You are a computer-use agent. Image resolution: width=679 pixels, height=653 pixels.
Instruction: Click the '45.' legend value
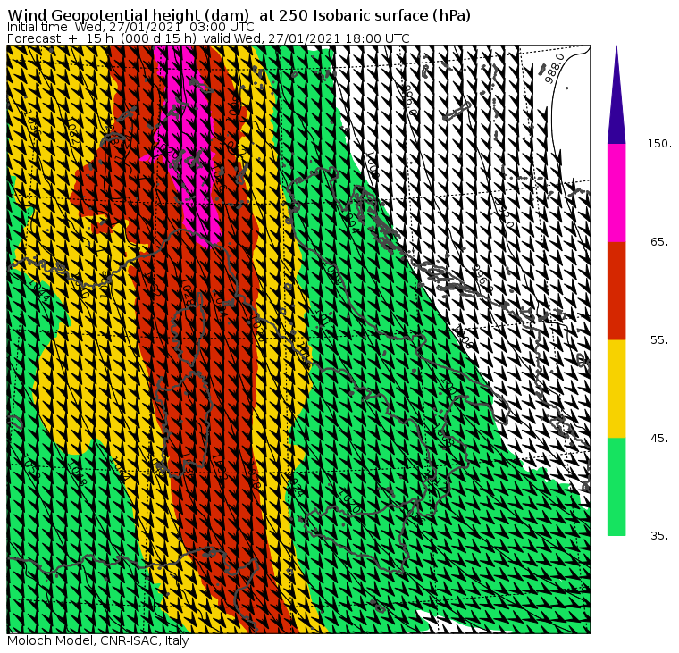coord(659,439)
